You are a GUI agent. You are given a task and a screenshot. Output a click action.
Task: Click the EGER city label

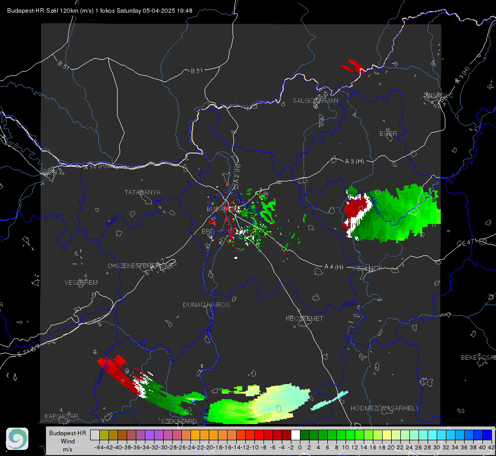(388, 134)
